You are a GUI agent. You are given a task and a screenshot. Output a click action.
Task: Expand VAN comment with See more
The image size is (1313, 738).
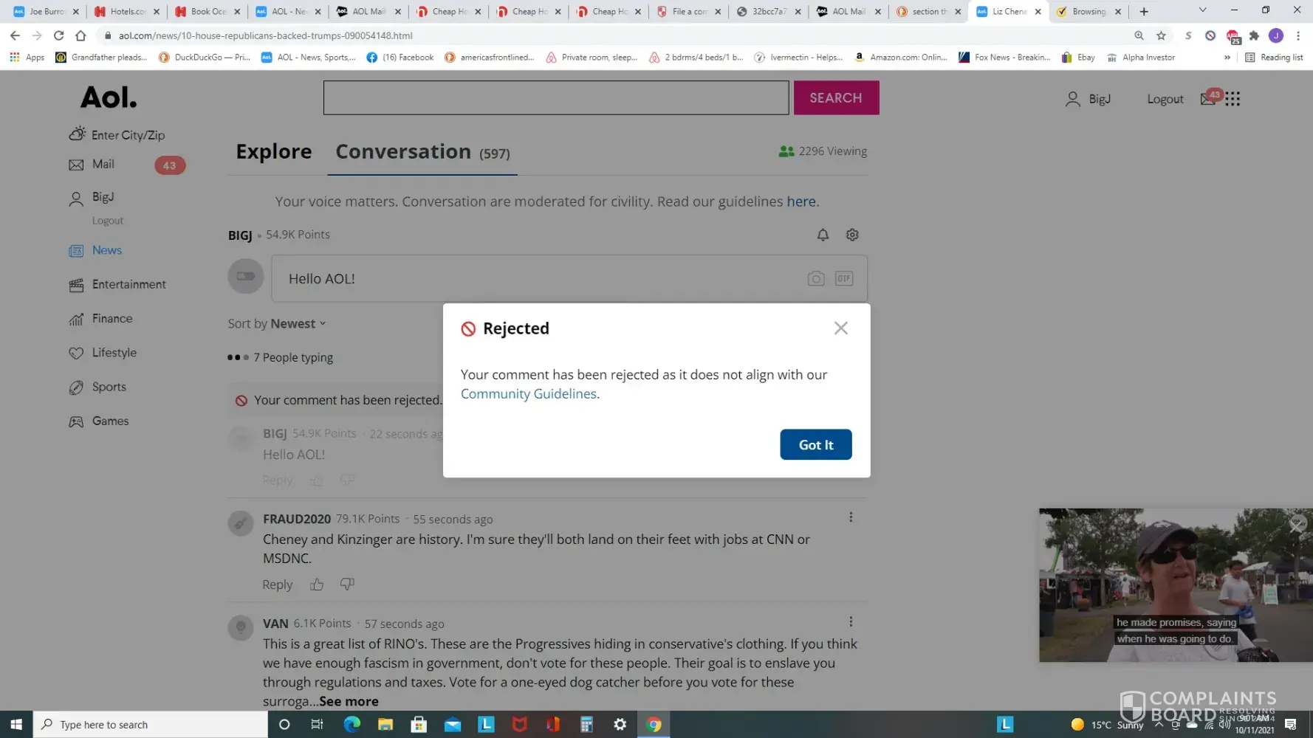click(x=349, y=702)
